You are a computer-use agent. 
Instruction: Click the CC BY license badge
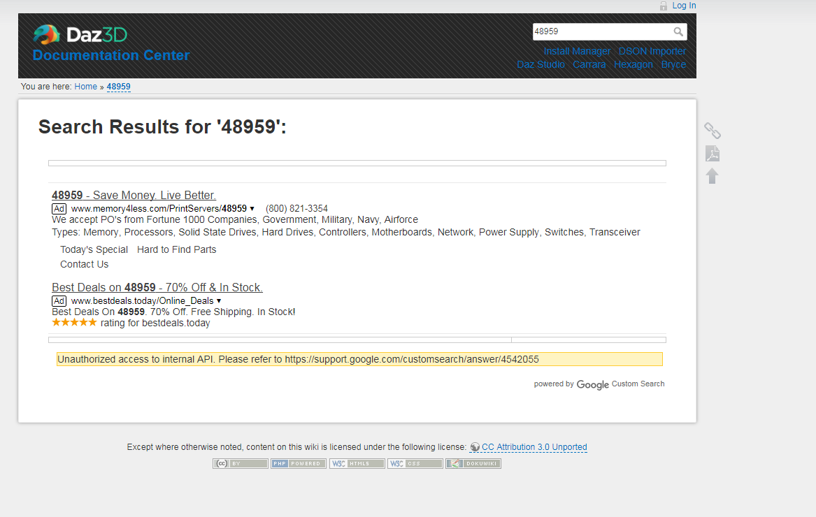tap(241, 463)
